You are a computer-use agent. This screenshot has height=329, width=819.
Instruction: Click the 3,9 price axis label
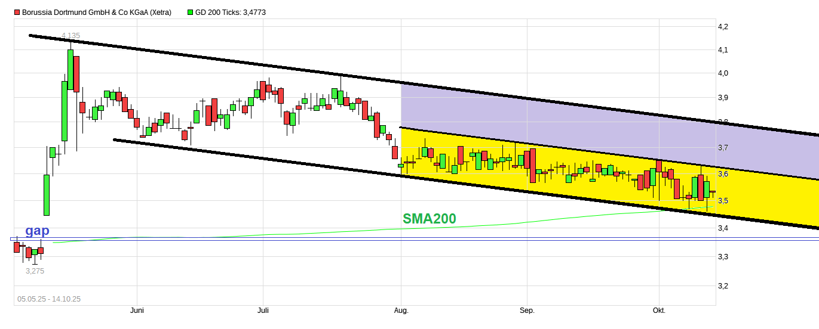click(723, 97)
